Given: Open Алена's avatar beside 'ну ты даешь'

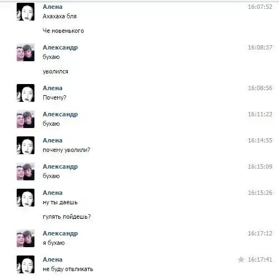Looking at the screenshot, I should tap(26, 198).
